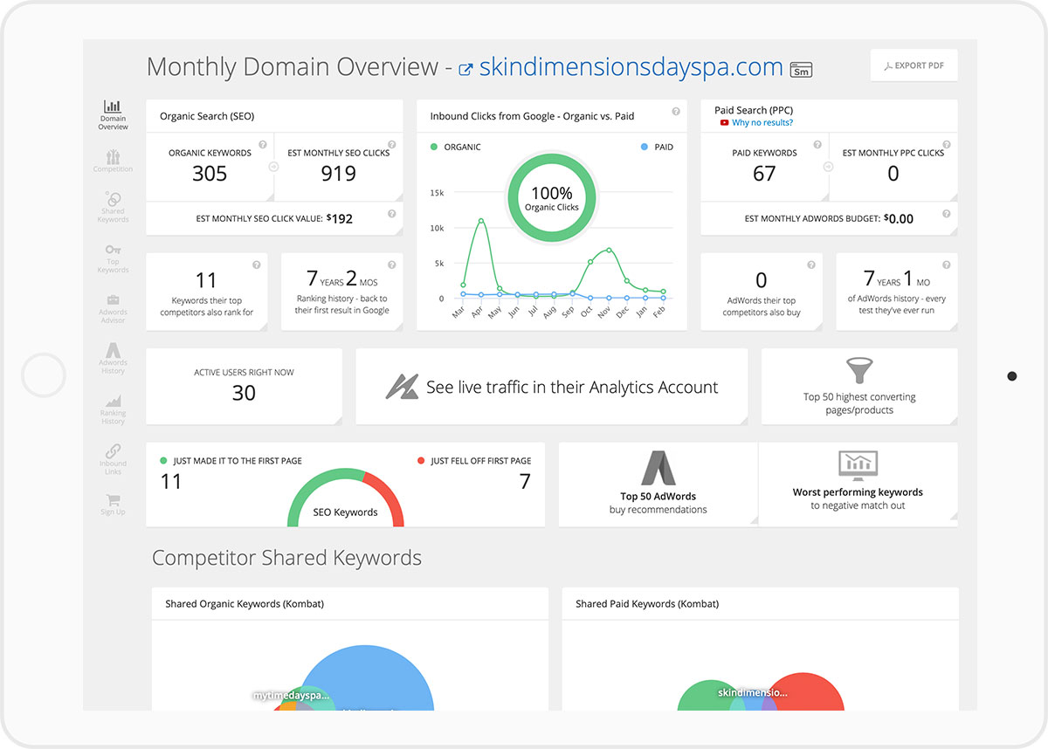Screen dimensions: 1048x749
Task: Click the arrow between Organic Keywords and SEO Clicks
Action: 274,167
